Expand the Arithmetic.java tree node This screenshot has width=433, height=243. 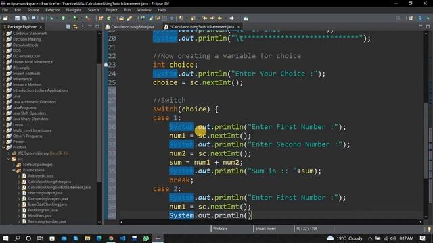click(19, 175)
